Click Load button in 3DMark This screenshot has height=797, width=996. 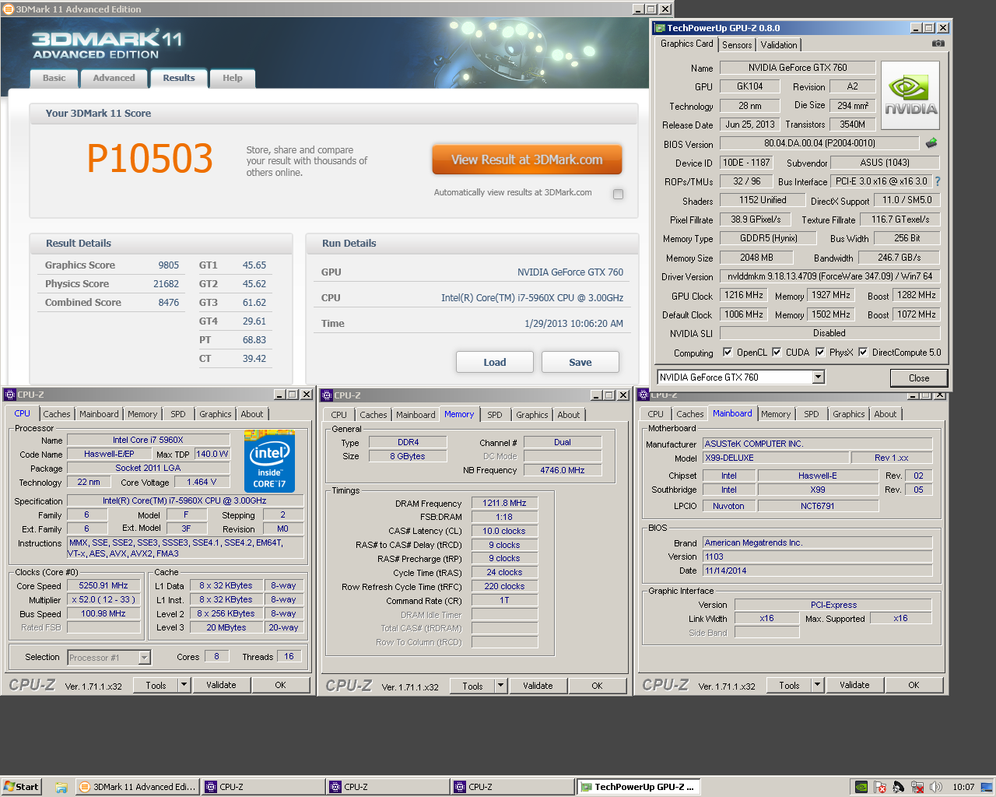[495, 362]
